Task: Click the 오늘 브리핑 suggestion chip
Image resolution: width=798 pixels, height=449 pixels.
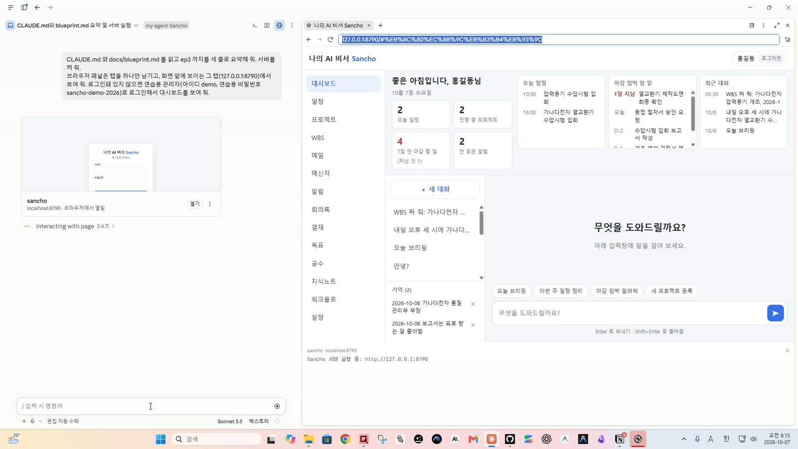Action: coord(511,291)
